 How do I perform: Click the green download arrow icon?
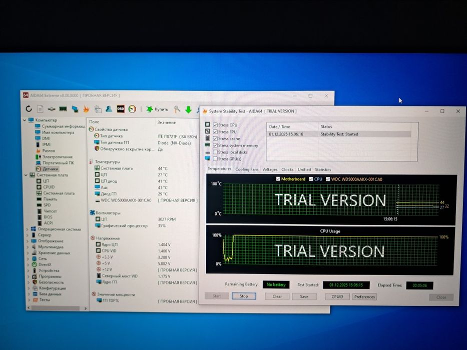[x=188, y=109]
